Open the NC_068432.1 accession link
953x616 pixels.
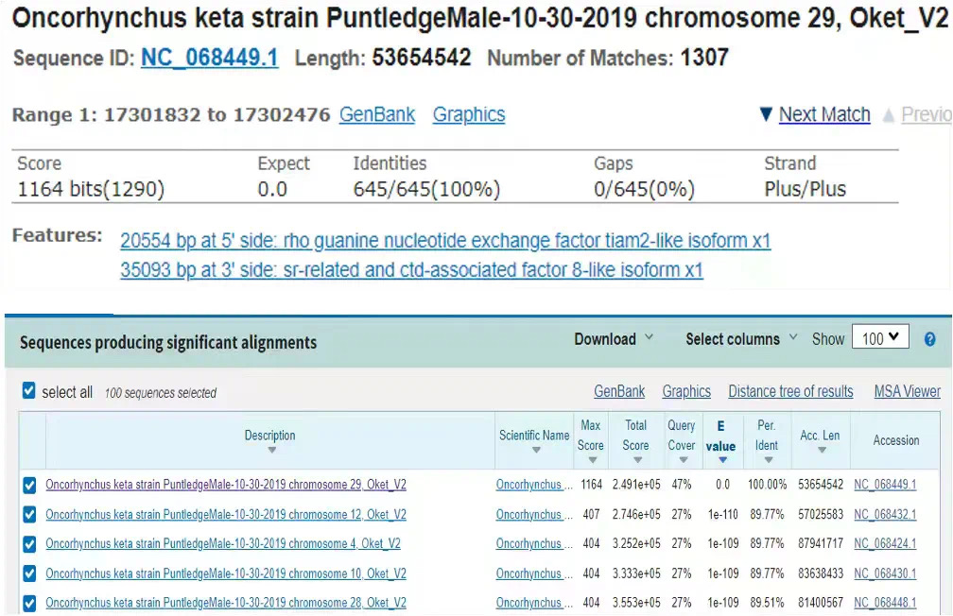(x=885, y=515)
